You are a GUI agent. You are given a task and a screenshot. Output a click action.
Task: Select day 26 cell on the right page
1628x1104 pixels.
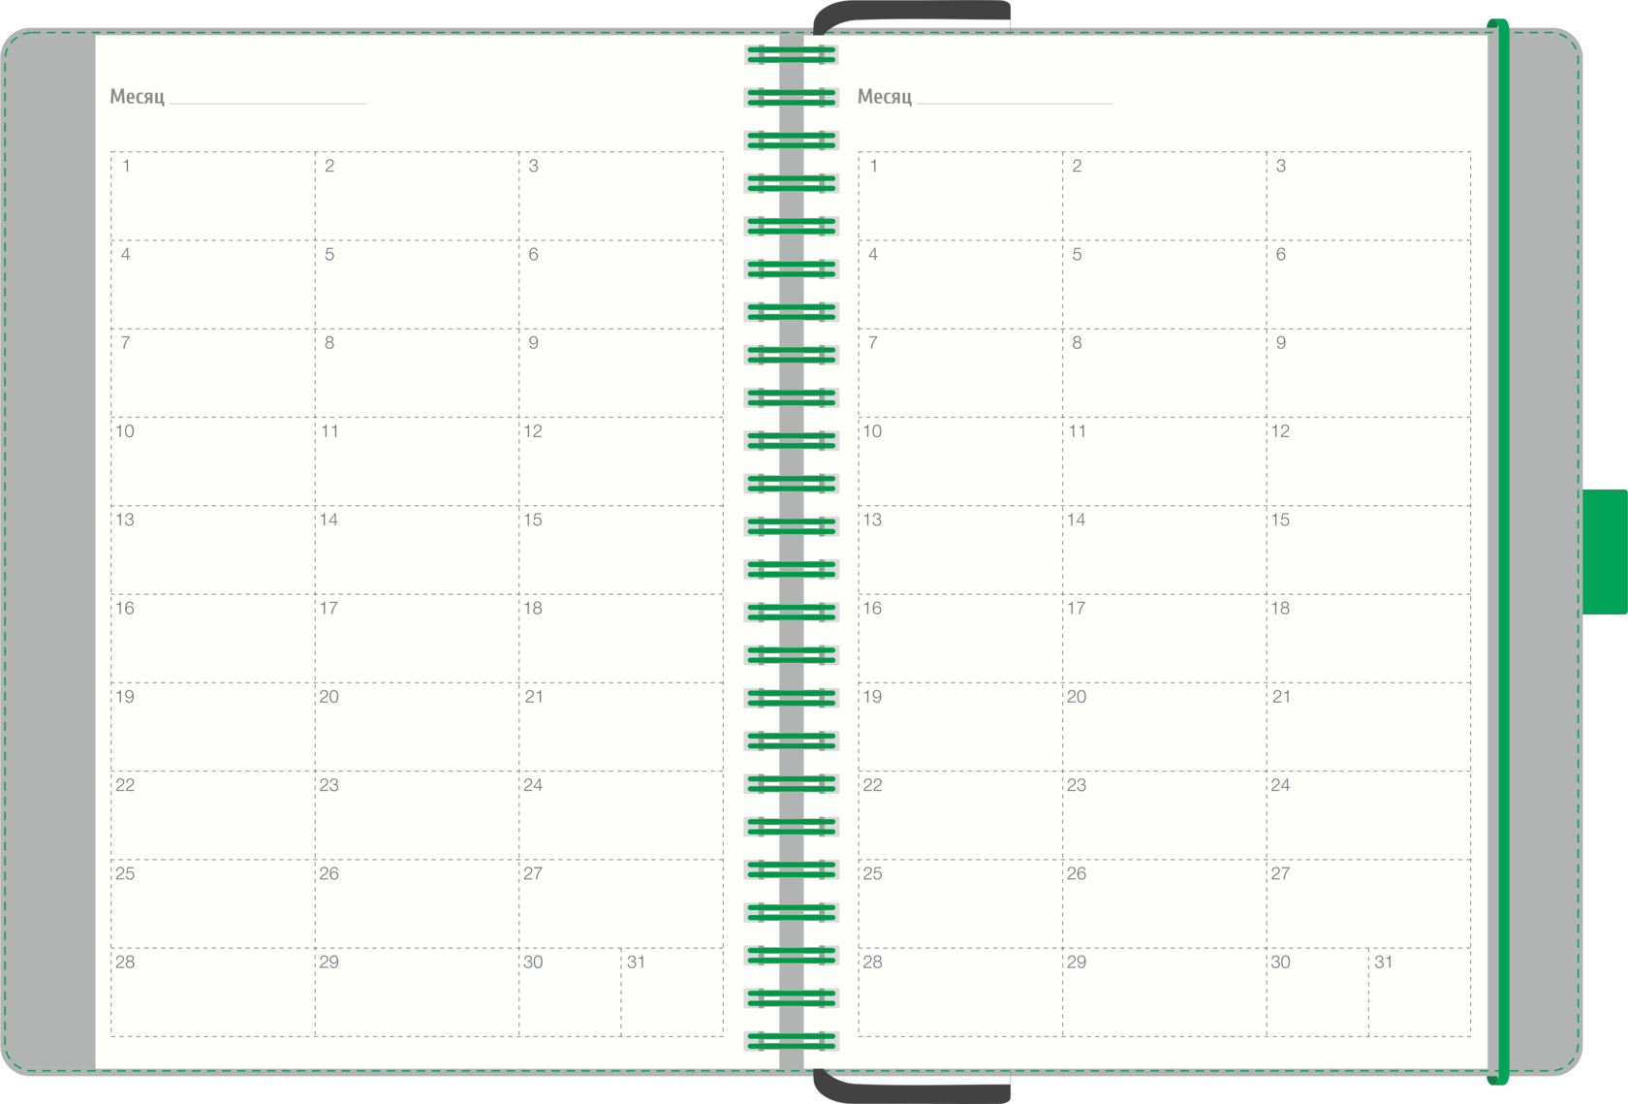(1165, 903)
